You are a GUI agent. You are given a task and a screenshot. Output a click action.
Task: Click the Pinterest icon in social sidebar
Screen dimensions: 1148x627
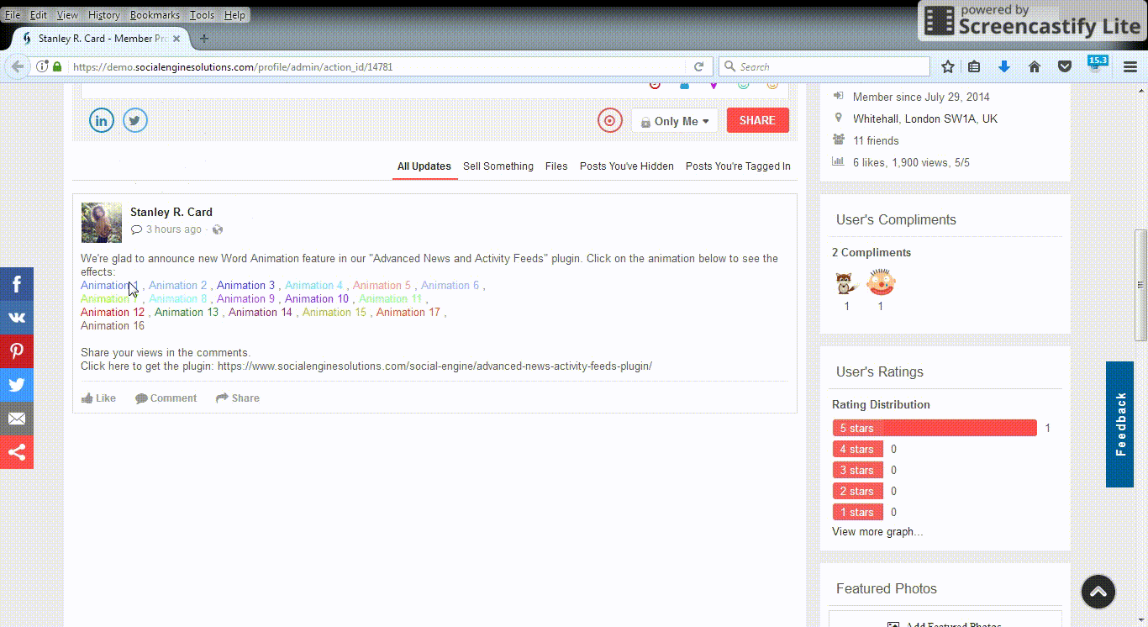(x=17, y=351)
